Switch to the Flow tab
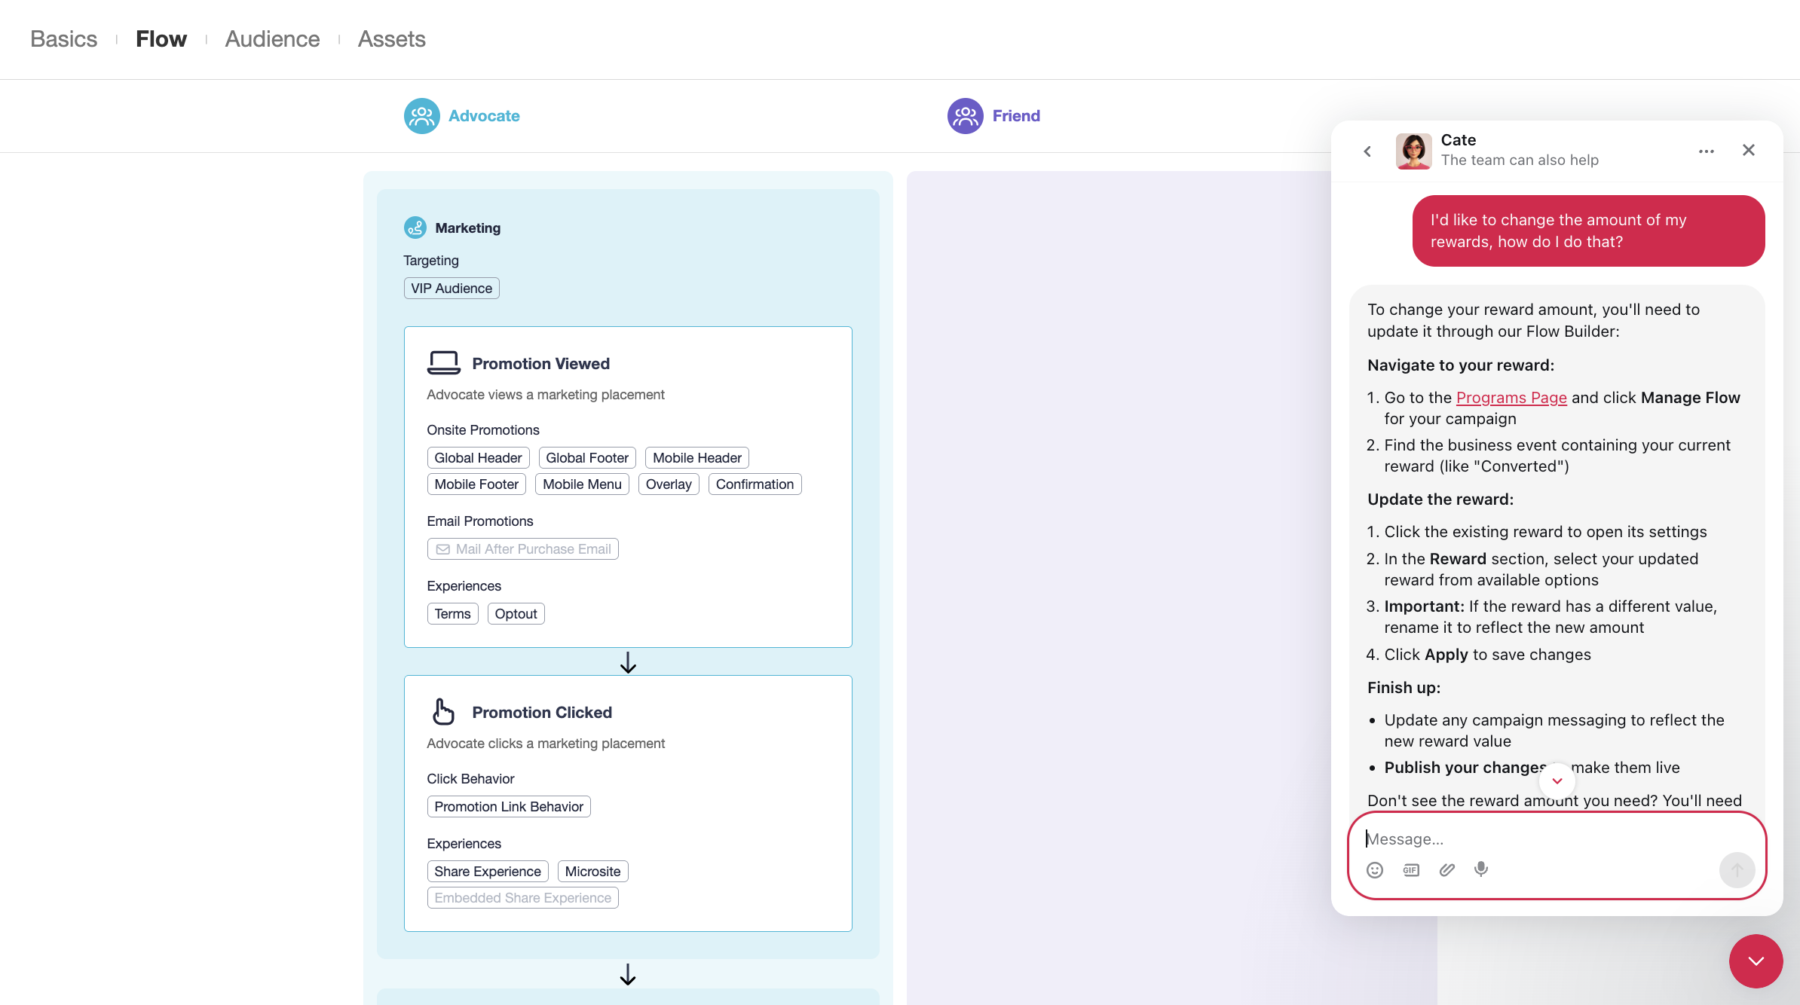The height and width of the screenshot is (1005, 1800). [161, 39]
